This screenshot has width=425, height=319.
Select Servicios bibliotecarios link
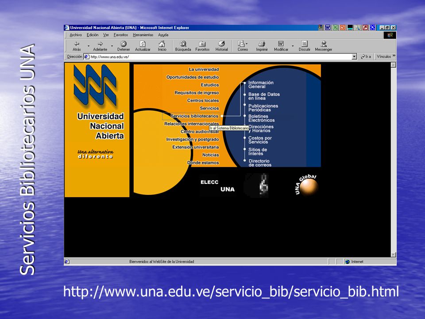194,116
